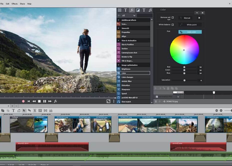Screen dimensions: 232x166
Task: Go back with the arrow beside 'all'
Action: coord(119,15)
